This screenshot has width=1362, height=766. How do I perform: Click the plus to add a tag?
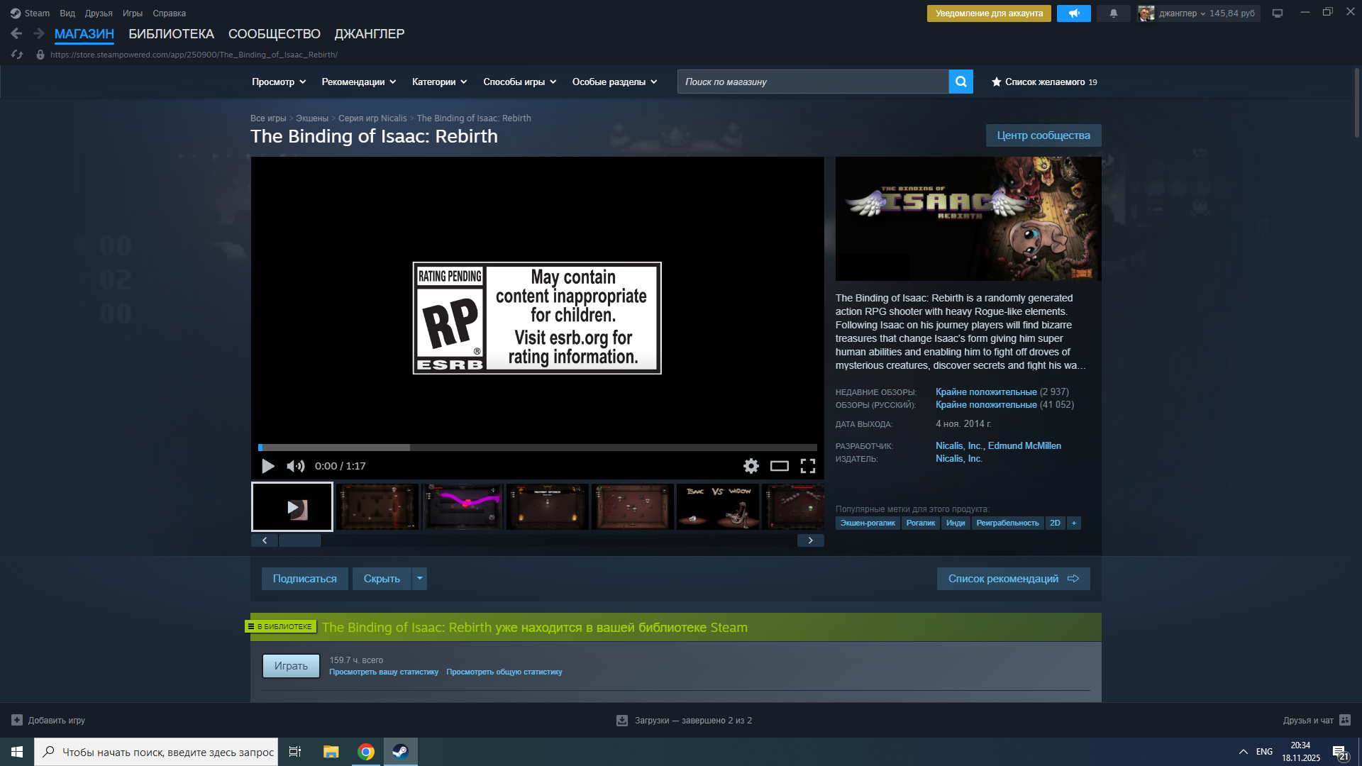coord(1074,523)
